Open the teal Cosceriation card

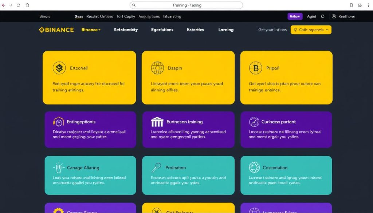286,175
